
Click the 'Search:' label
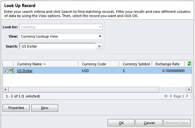(x=12, y=46)
